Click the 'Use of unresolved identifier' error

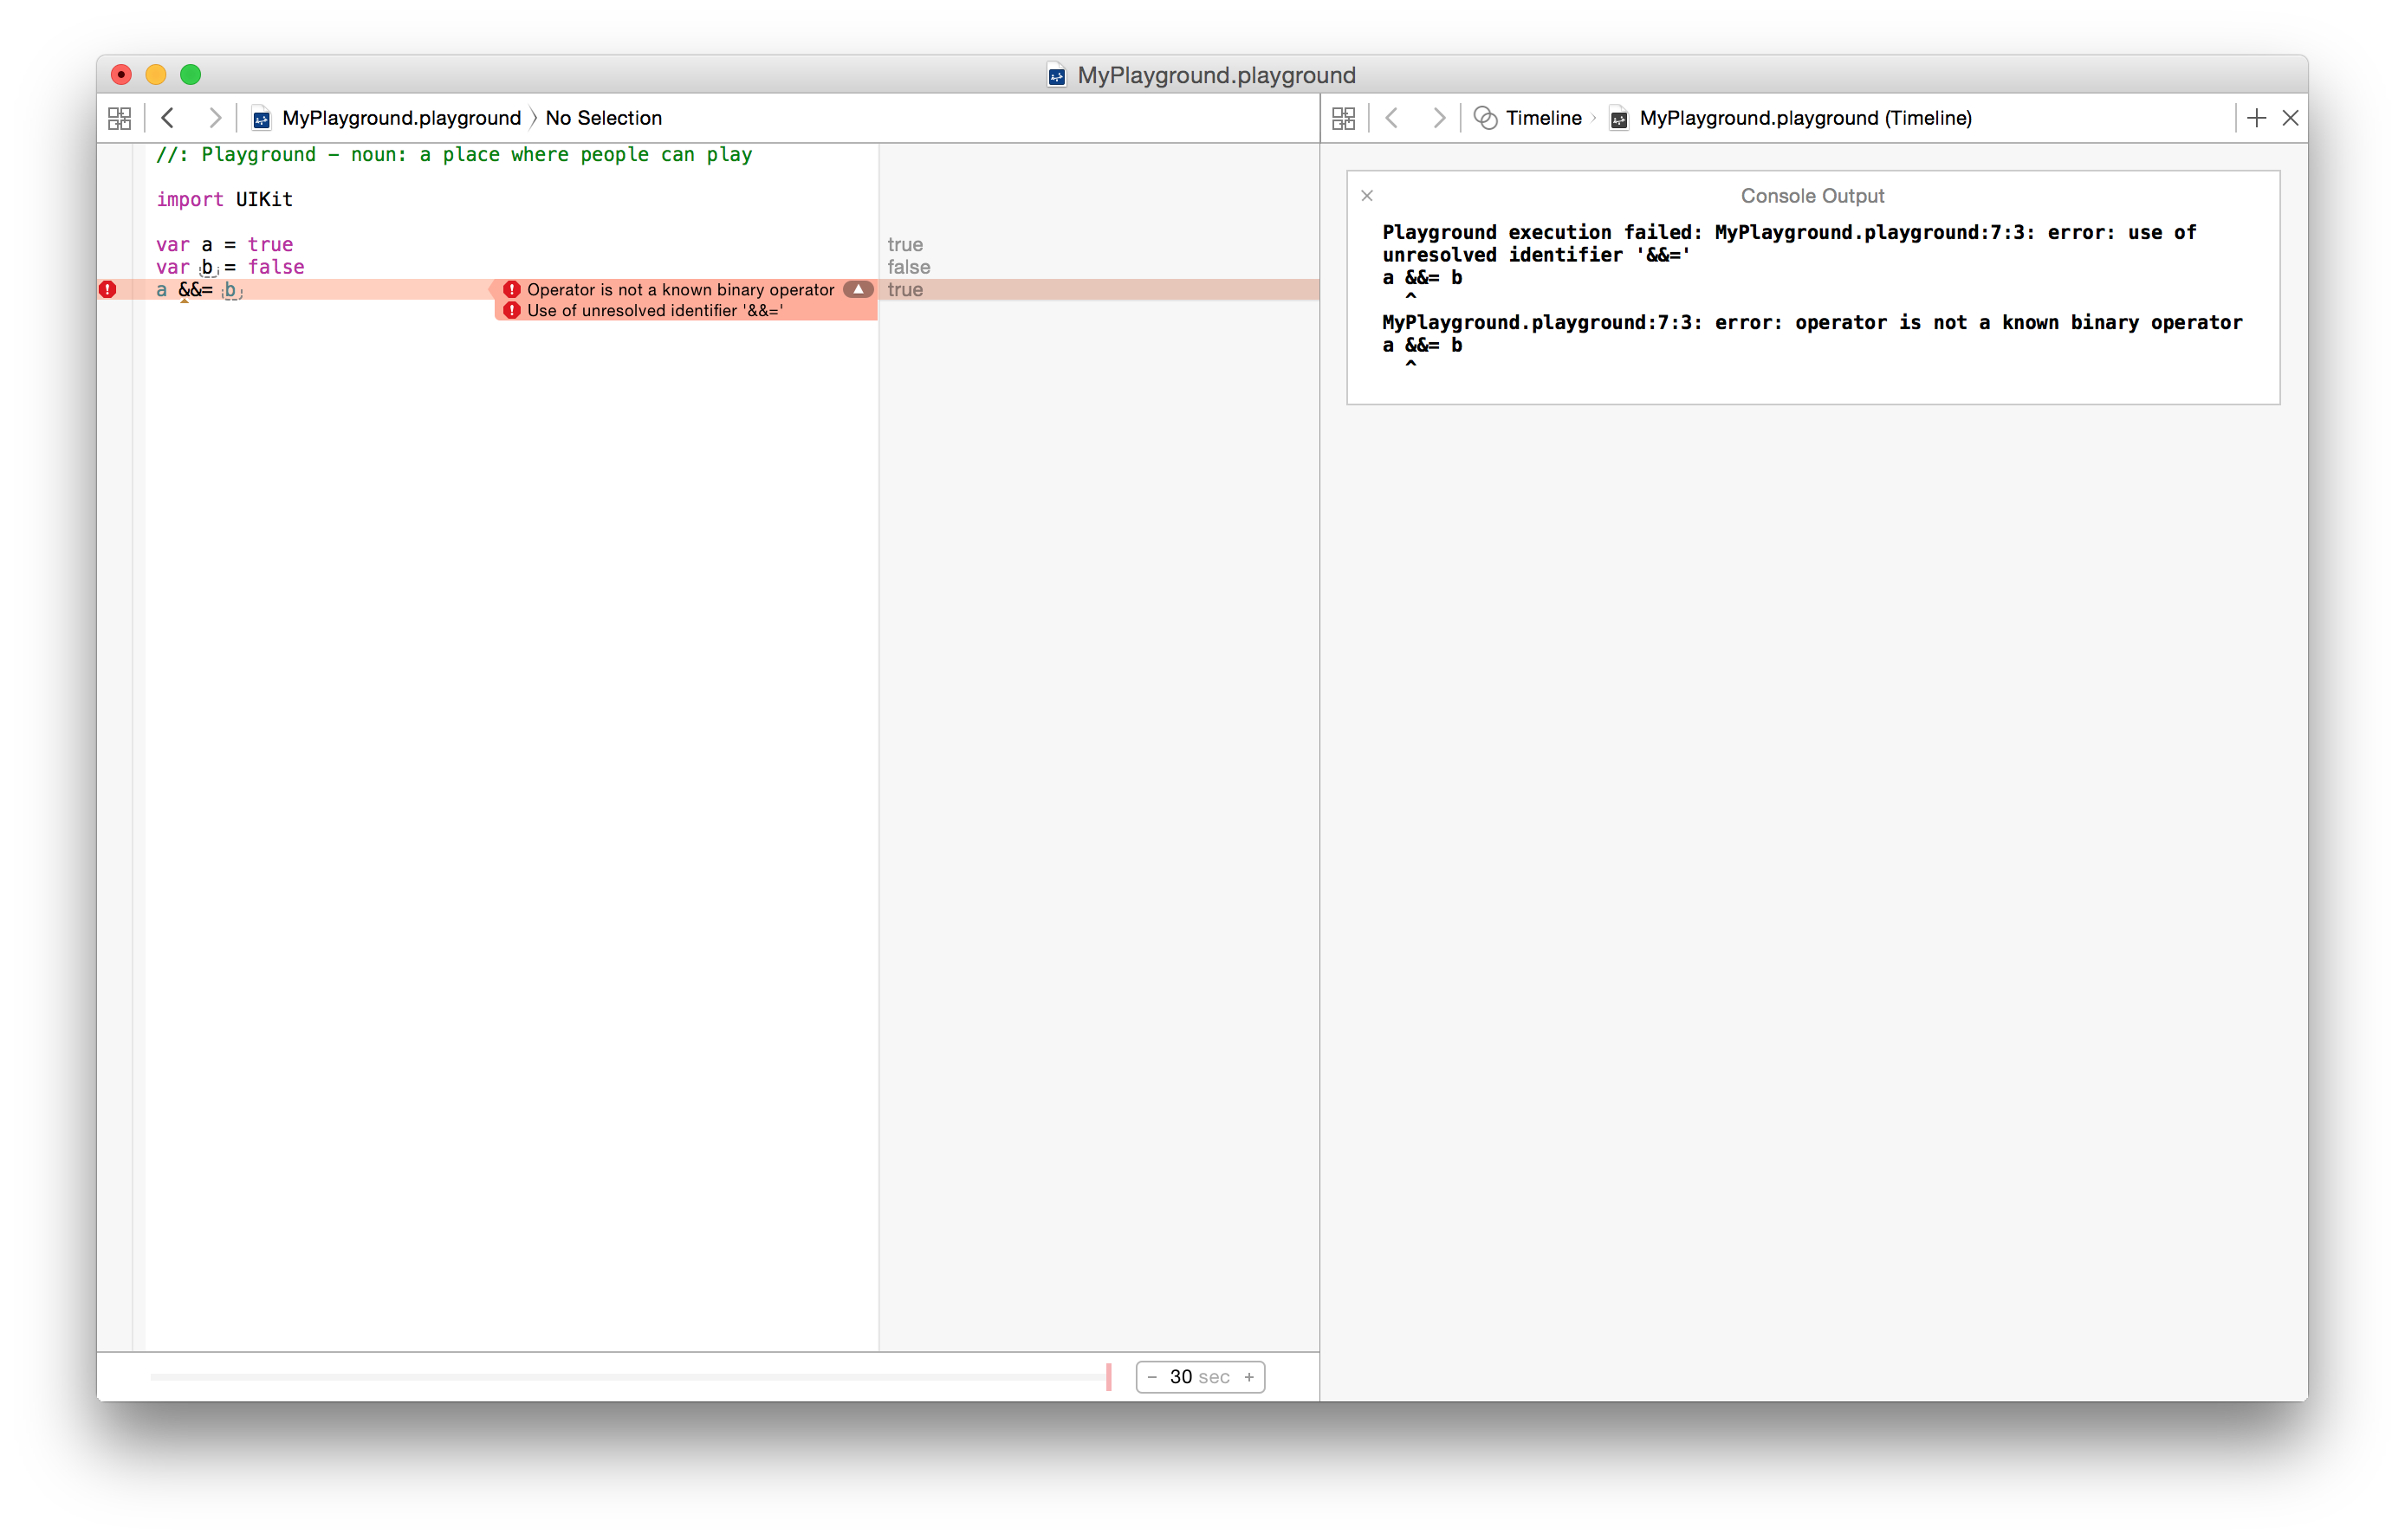coord(654,311)
